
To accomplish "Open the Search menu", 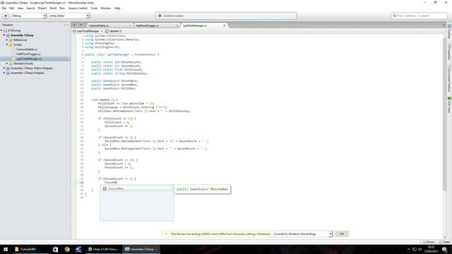I will pyautogui.click(x=30, y=8).
